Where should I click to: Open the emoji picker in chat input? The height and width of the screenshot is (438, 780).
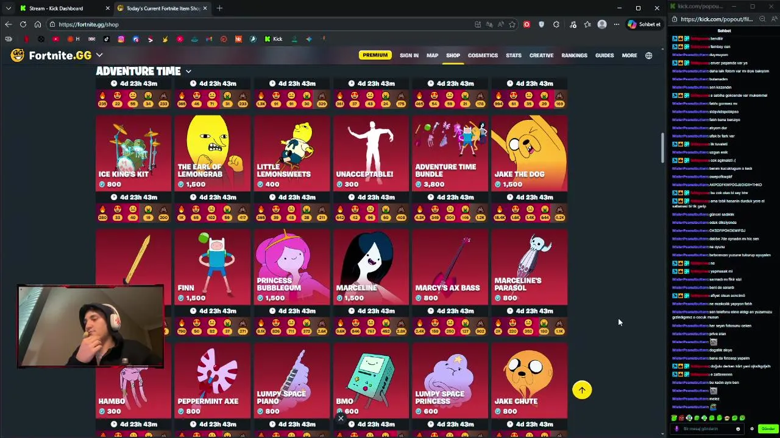[738, 429]
